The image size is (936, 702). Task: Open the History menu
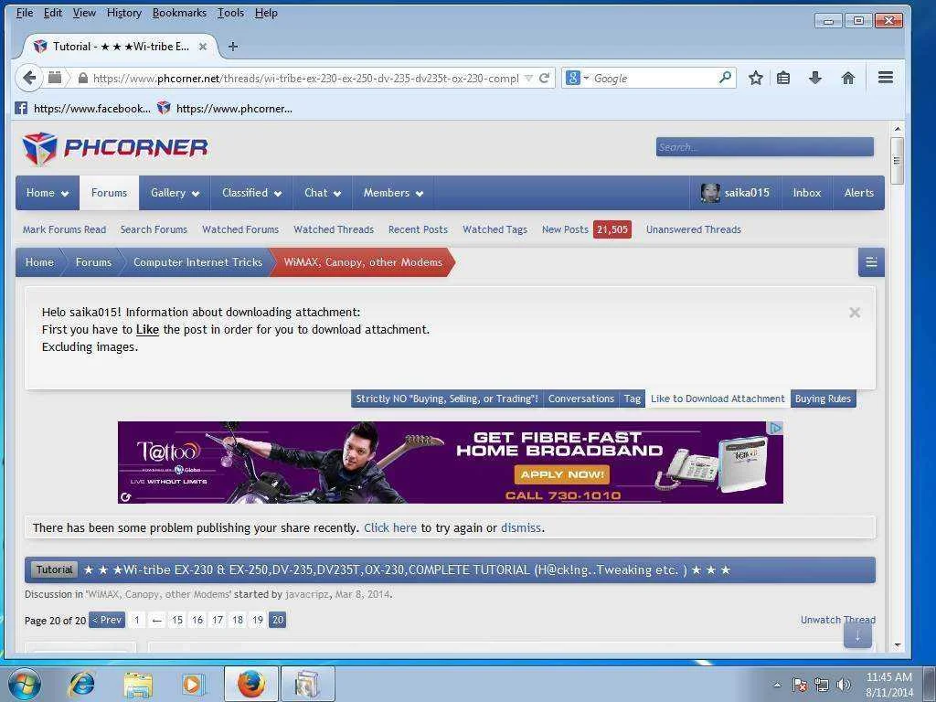(x=123, y=13)
